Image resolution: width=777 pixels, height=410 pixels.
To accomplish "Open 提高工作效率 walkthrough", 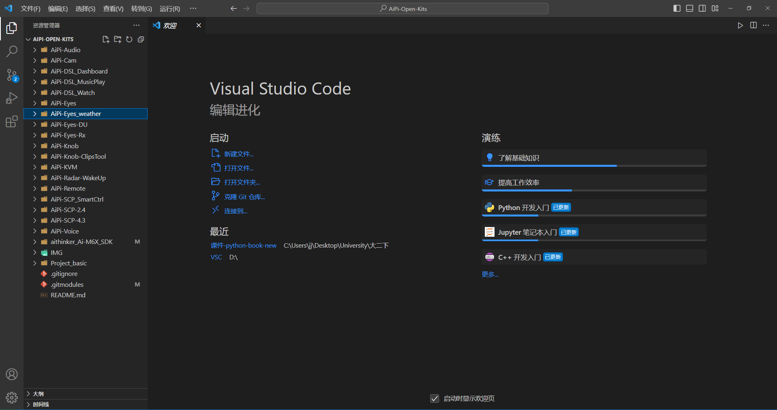I will pos(594,183).
